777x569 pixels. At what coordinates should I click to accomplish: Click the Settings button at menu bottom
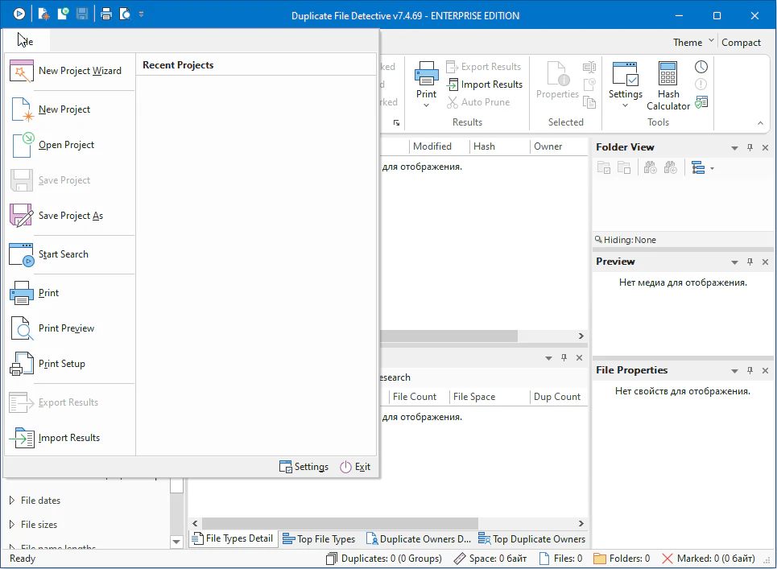pyautogui.click(x=304, y=467)
